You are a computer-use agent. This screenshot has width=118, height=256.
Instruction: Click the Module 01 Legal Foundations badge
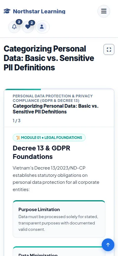(49, 137)
